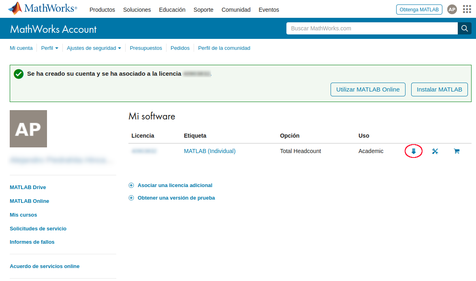The height and width of the screenshot is (281, 476).
Task: Click the Uso column header
Action: click(364, 136)
